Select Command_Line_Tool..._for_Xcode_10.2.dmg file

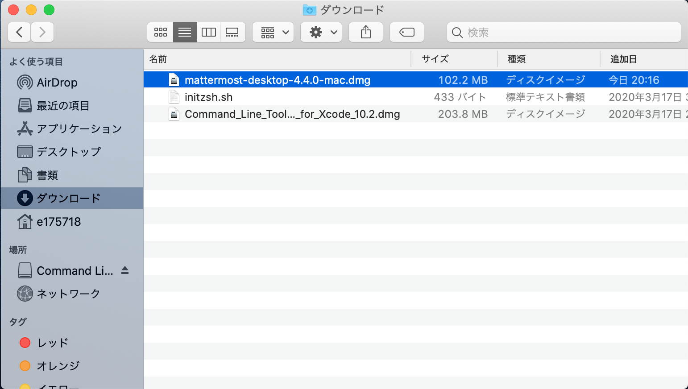click(416, 114)
